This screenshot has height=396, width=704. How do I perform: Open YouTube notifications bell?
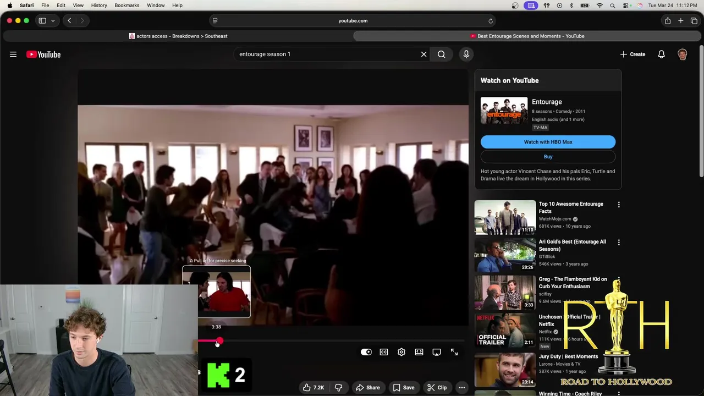pyautogui.click(x=661, y=54)
